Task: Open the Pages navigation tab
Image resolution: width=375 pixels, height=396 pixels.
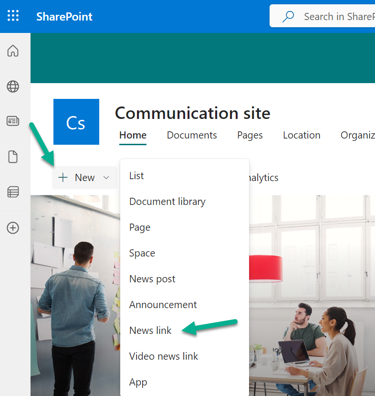Action: coord(250,135)
